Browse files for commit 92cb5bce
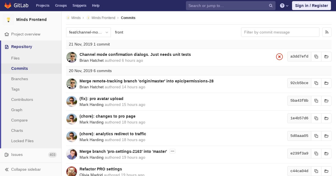This screenshot has width=336, height=176. [326, 83]
